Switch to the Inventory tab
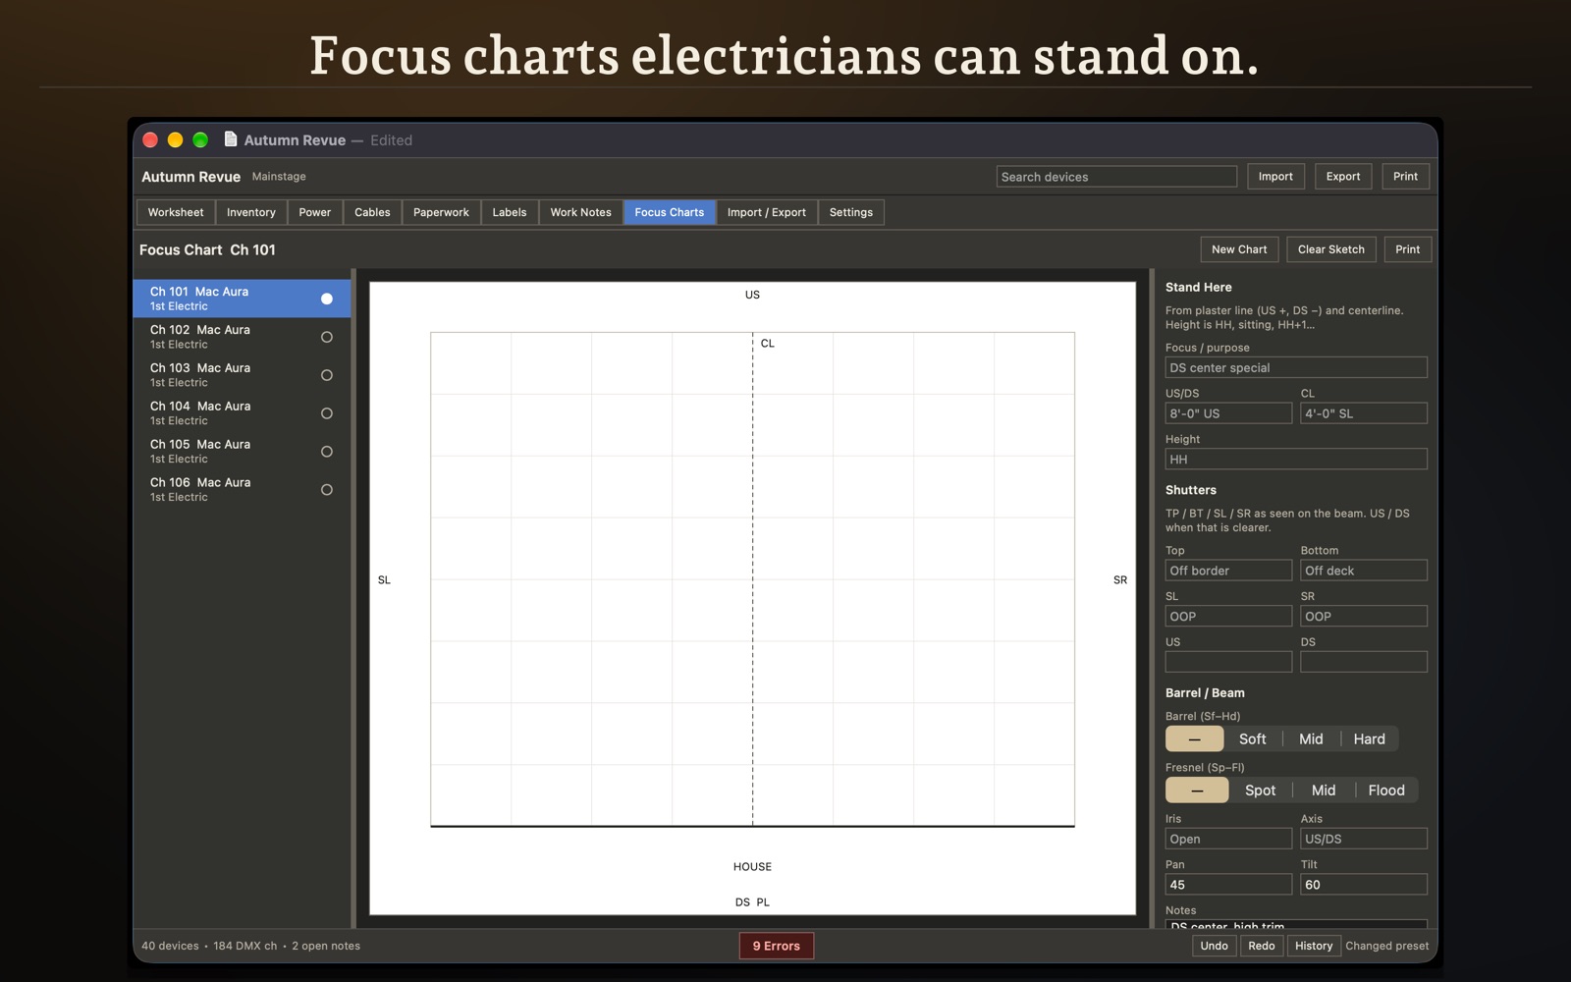This screenshot has width=1571, height=982. click(x=251, y=212)
